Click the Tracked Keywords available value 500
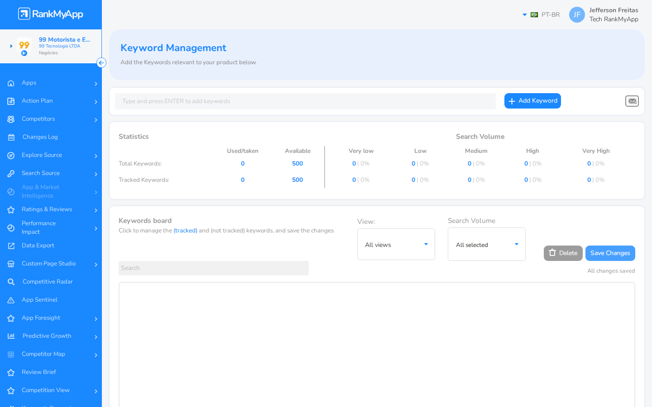 pyautogui.click(x=297, y=180)
